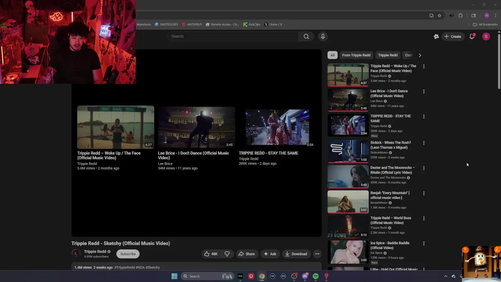Viewport: 501px width, 282px height.
Task: Click the icon left of Create button
Action: [x=436, y=36]
